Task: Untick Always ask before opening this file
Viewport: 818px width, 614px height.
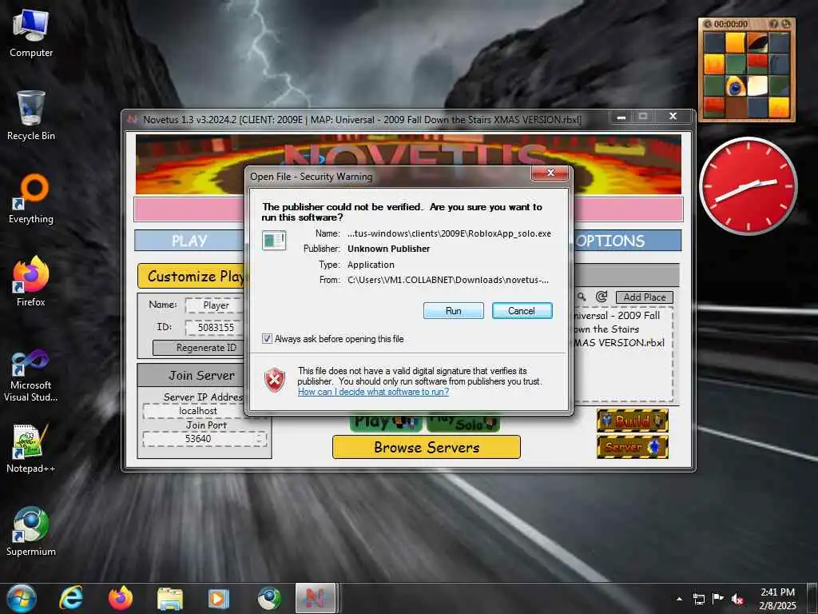Action: pos(267,339)
